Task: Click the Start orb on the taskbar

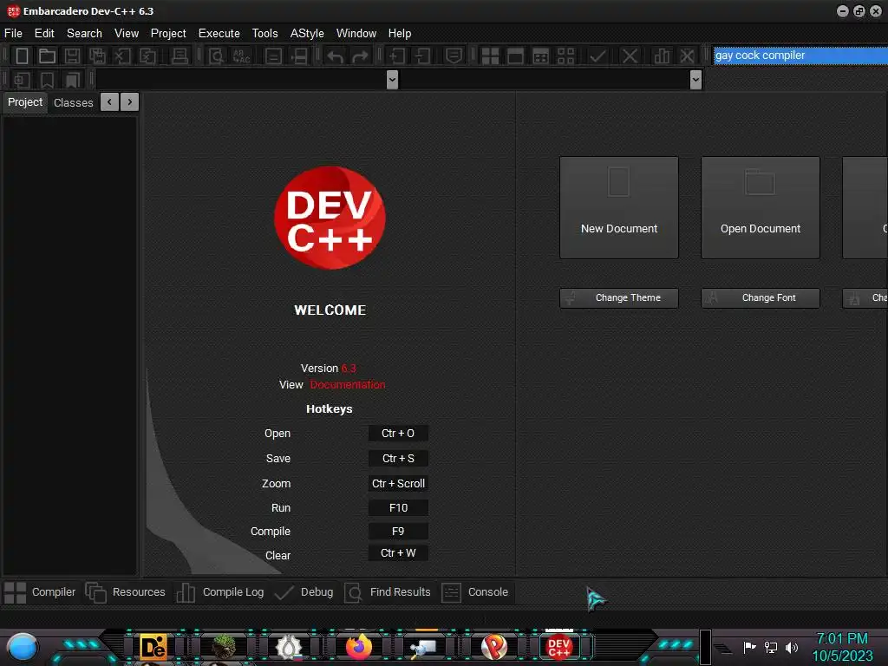Action: [x=23, y=648]
